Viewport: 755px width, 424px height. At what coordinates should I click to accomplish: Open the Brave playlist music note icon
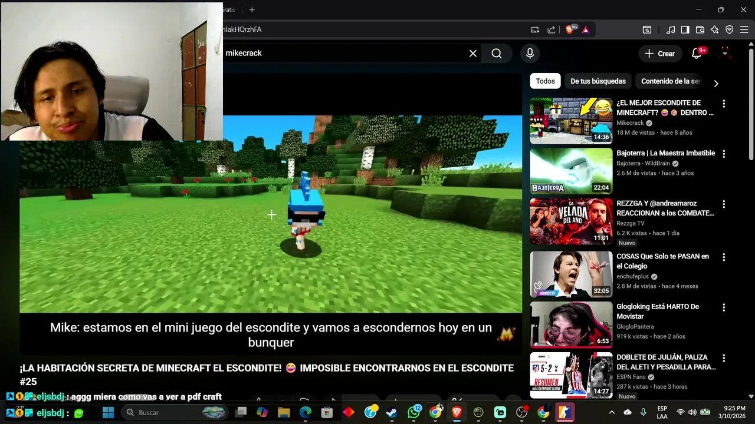click(671, 29)
